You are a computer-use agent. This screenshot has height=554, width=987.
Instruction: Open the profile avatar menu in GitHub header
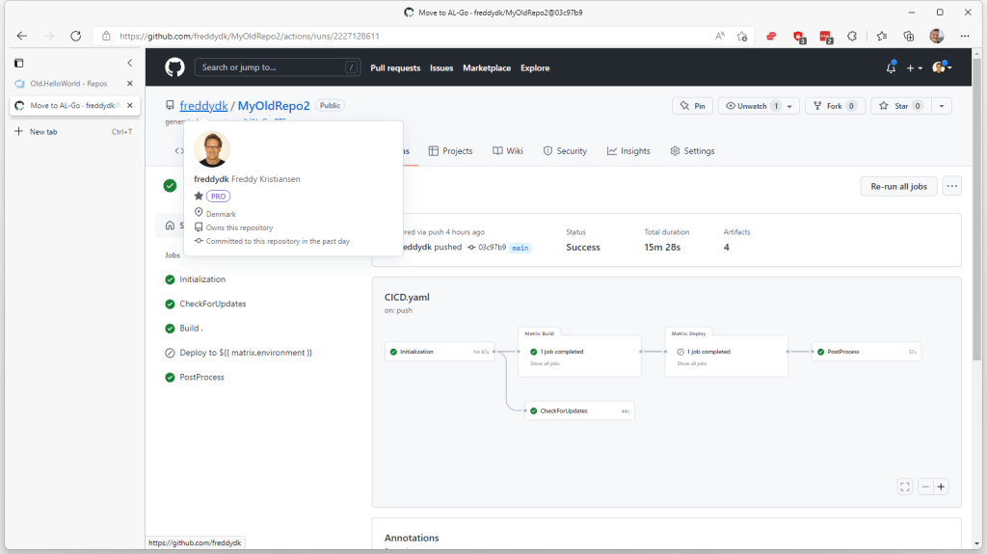click(942, 67)
